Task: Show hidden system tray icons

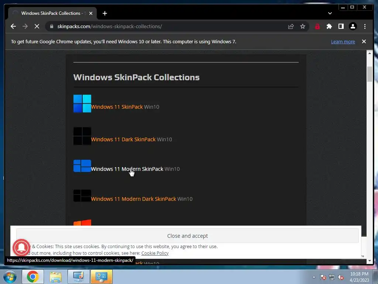Action: (x=314, y=277)
